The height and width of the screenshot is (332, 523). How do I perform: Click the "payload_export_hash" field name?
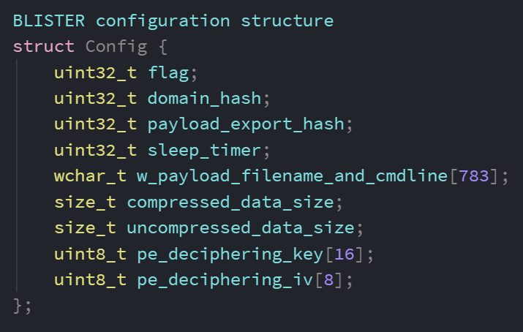tap(245, 124)
